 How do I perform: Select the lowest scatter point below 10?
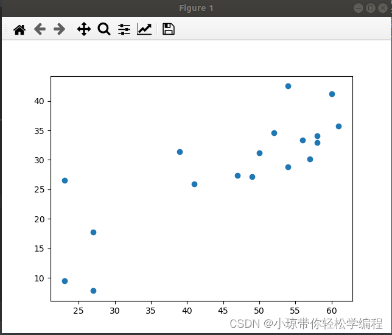pyautogui.click(x=93, y=291)
